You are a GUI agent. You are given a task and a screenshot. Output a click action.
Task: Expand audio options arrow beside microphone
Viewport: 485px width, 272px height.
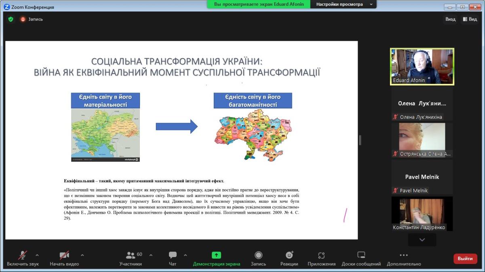click(x=37, y=255)
